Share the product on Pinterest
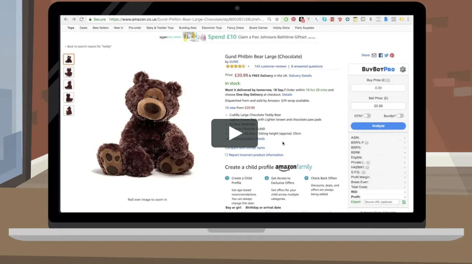 (x=392, y=56)
